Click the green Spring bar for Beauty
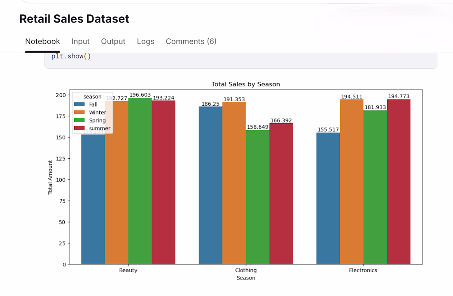 pos(140,181)
